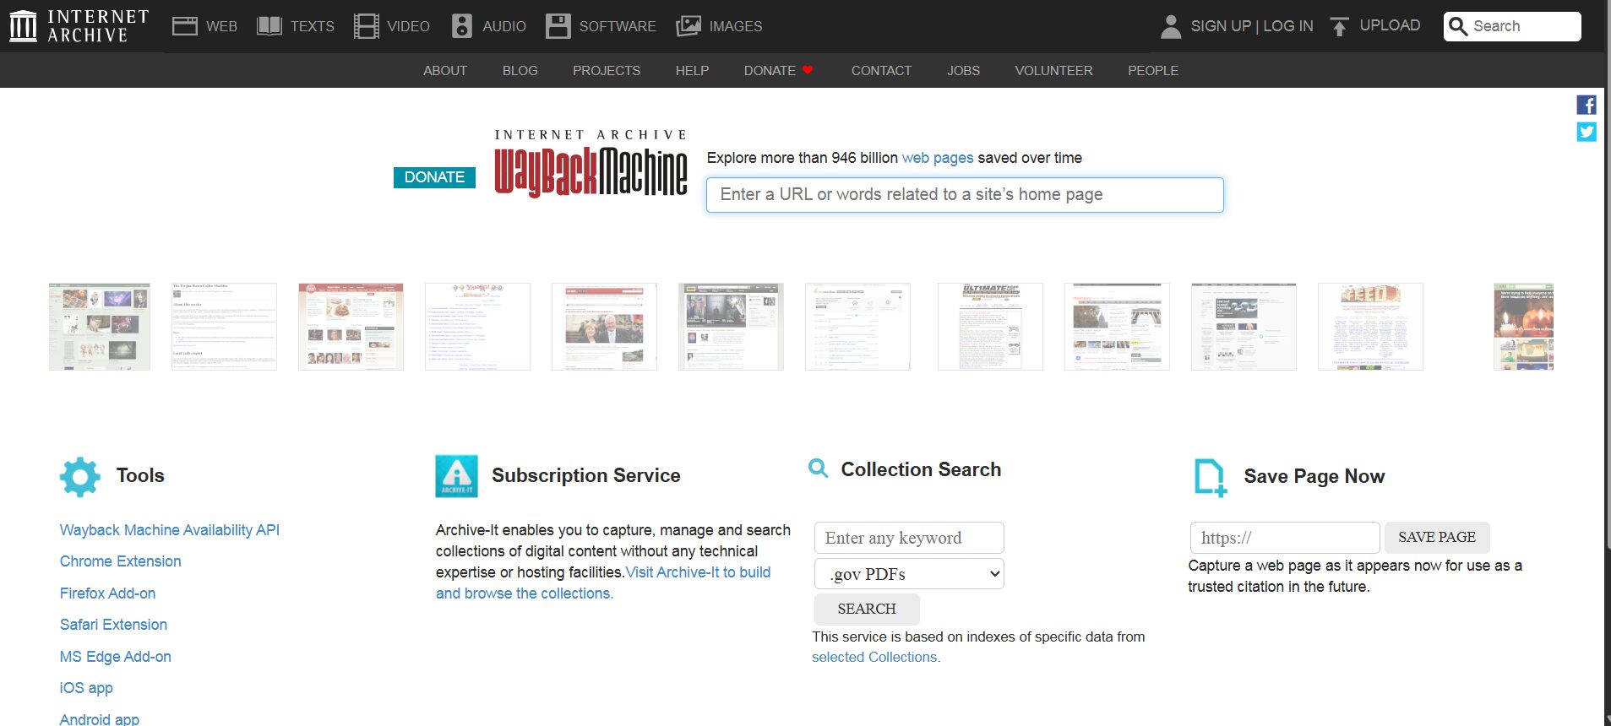
Task: Open the HELP menu item
Action: pyautogui.click(x=692, y=71)
